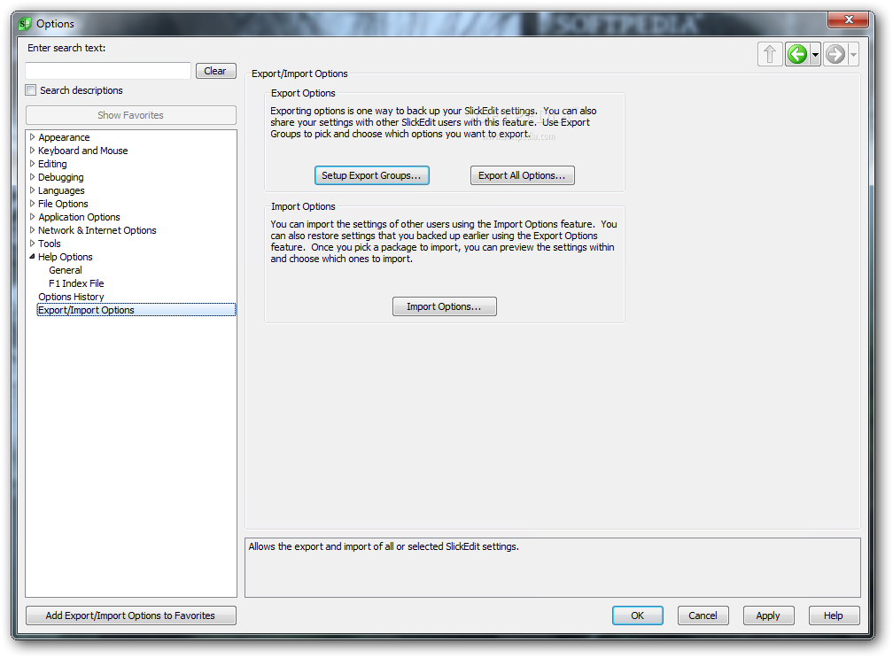
Task: Add Export/Import Options to Favorites
Action: [x=130, y=615]
